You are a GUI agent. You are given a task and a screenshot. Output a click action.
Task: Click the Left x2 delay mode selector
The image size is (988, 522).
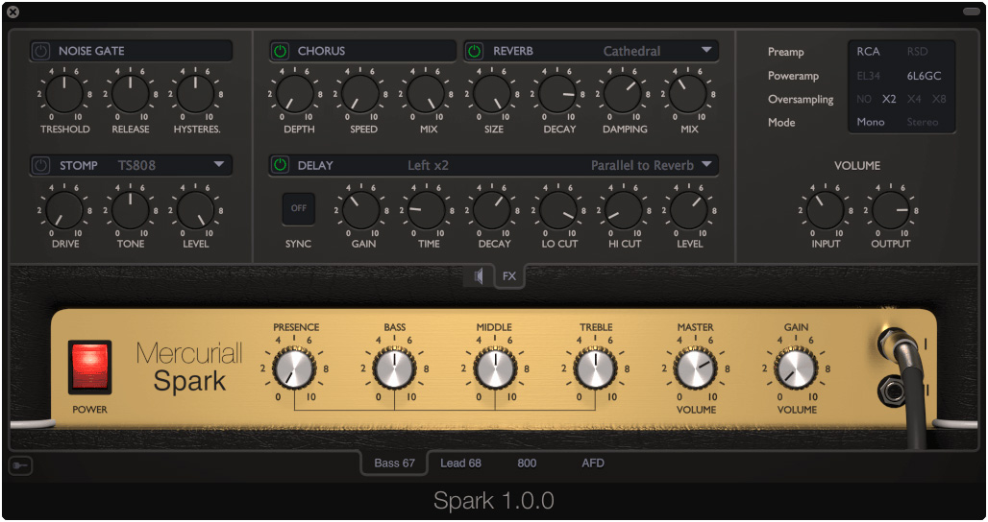tap(428, 165)
